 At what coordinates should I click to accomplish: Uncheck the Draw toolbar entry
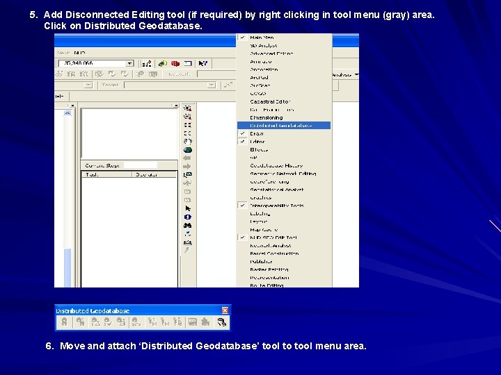click(x=284, y=133)
